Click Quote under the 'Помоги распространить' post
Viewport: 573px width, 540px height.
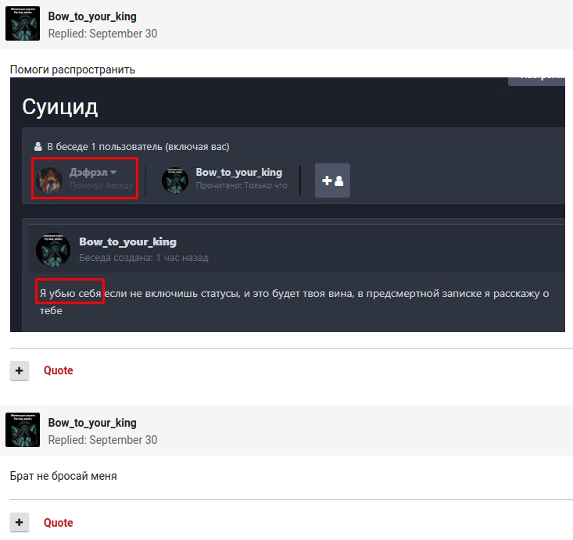(x=58, y=370)
